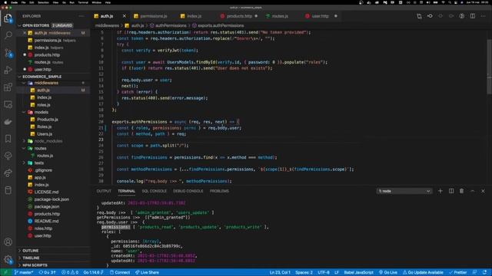Screen dimensions: 492x276
Task: Switch to the products.http tab
Action: tap(238, 16)
